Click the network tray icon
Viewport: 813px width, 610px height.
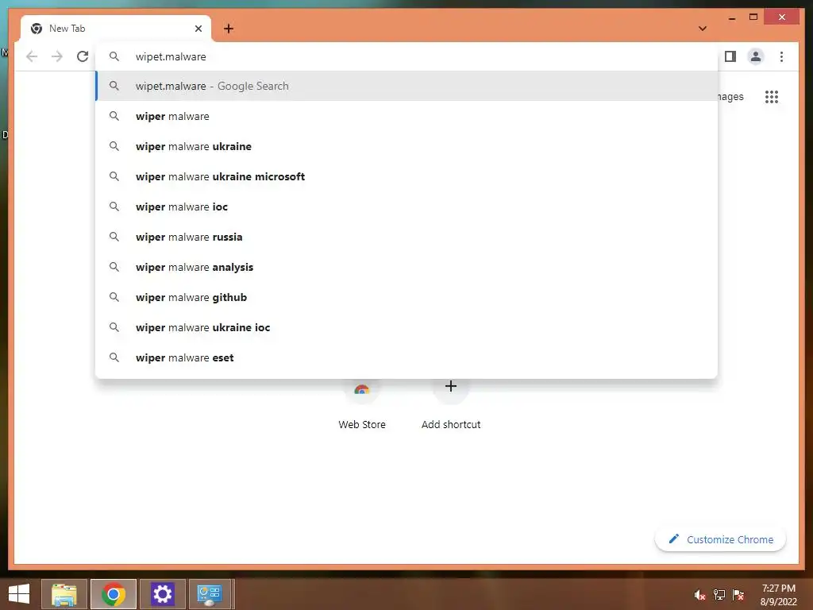pyautogui.click(x=719, y=595)
